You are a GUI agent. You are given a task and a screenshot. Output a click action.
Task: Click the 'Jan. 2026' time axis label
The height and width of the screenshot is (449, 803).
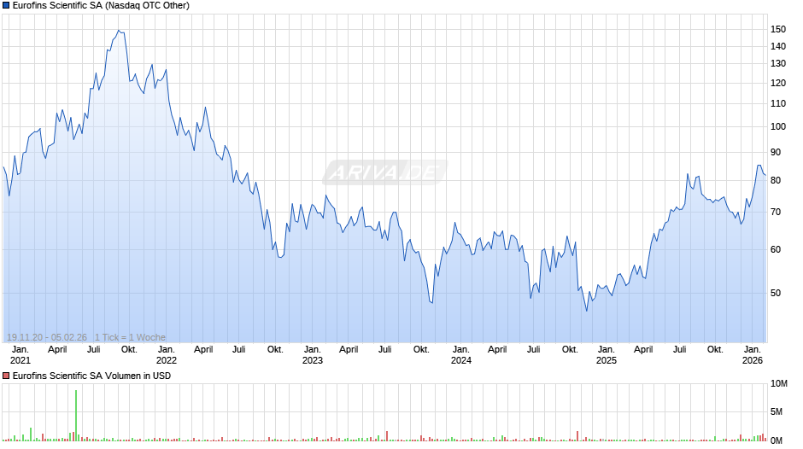[x=753, y=355]
